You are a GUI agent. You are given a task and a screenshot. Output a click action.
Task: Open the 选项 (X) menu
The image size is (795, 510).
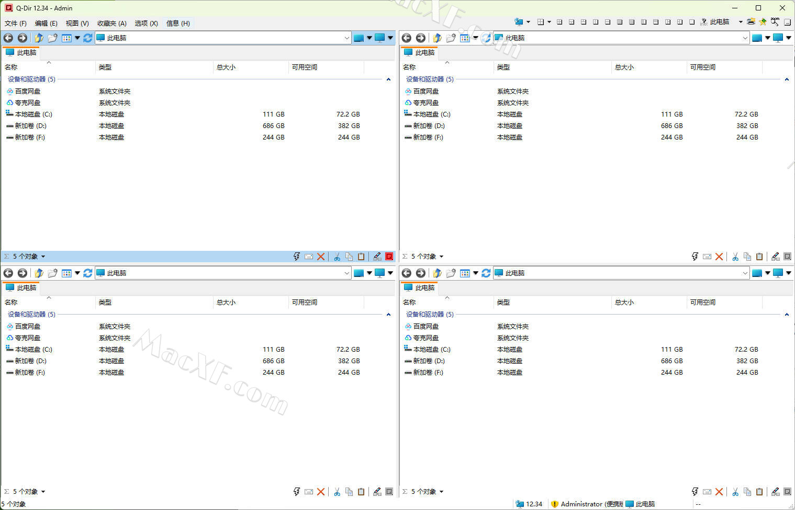pyautogui.click(x=146, y=23)
